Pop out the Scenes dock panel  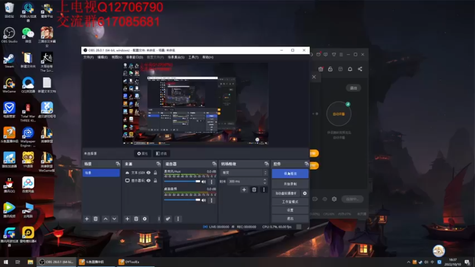point(118,164)
